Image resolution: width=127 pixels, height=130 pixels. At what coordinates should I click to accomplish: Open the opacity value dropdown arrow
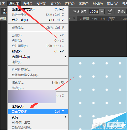click(102, 11)
